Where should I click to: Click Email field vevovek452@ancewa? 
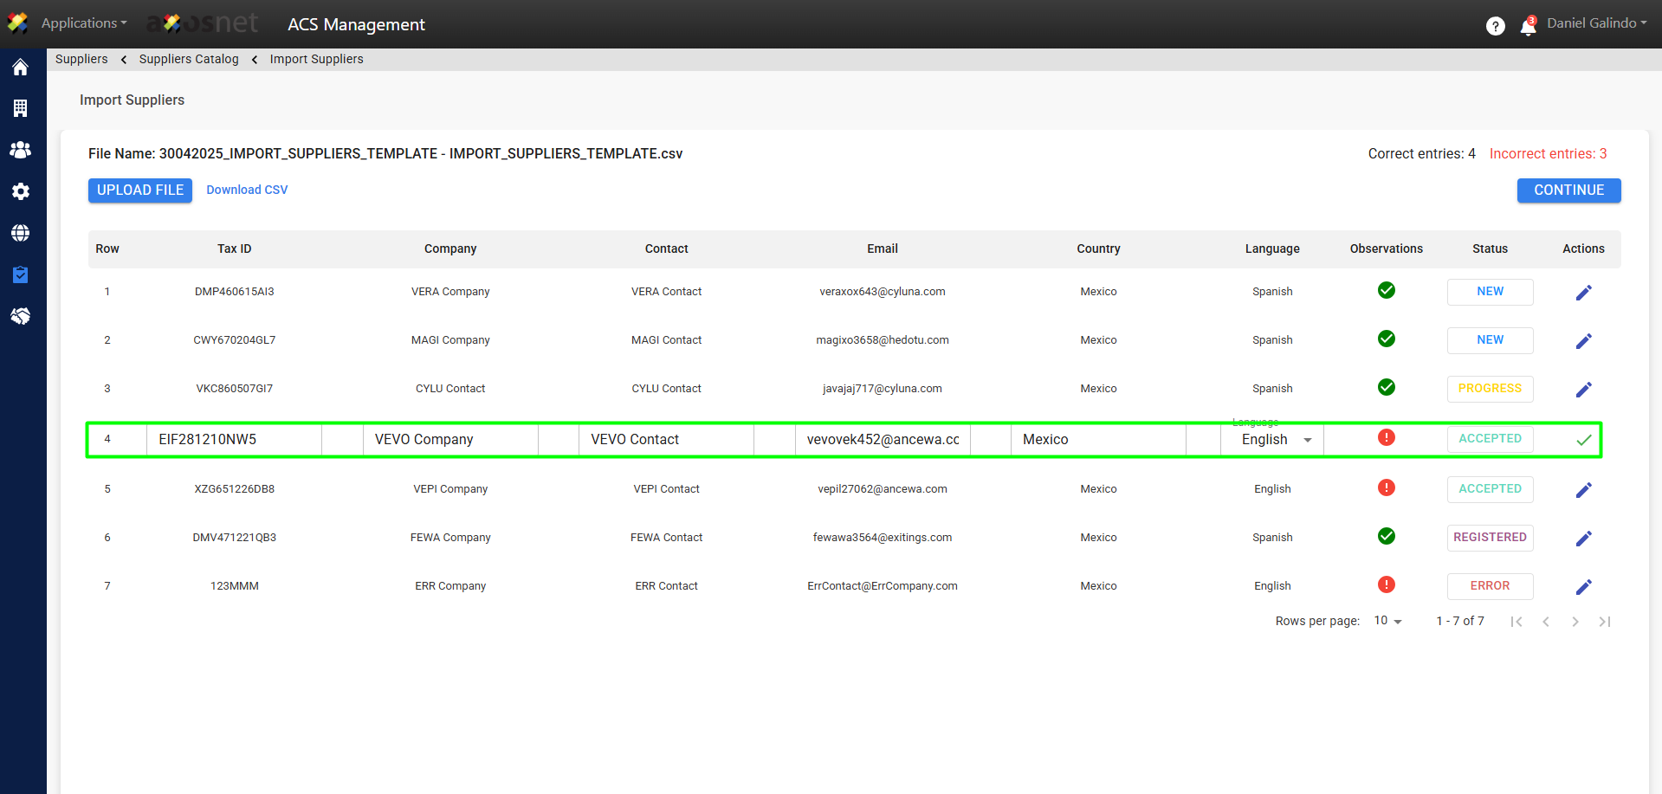point(883,440)
